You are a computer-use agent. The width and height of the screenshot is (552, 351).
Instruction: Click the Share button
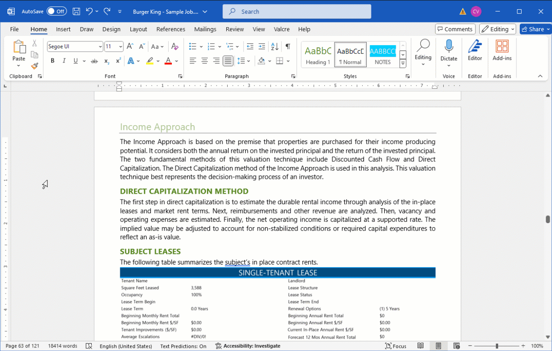[535, 29]
